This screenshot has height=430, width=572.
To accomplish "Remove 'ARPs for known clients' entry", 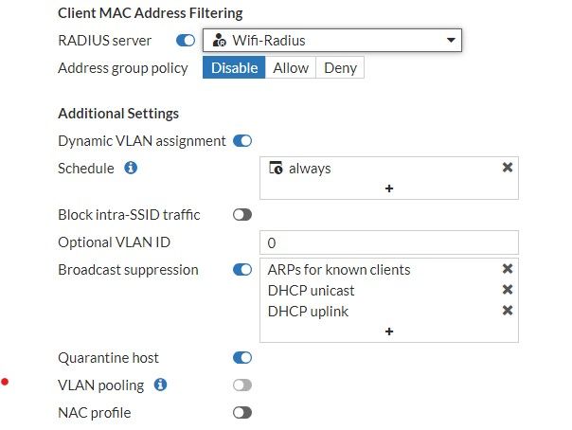I will [x=507, y=270].
